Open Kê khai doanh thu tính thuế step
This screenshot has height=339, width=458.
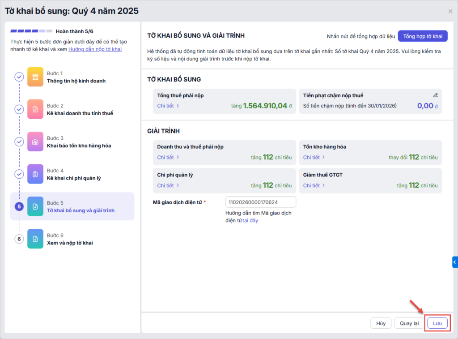tap(80, 113)
